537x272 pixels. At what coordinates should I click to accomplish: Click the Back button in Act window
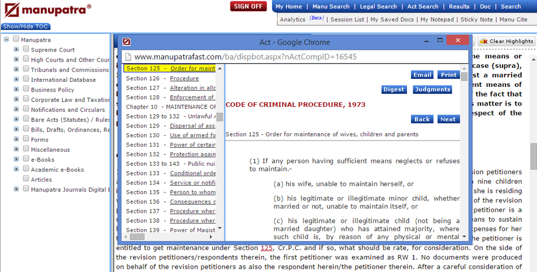(x=422, y=119)
